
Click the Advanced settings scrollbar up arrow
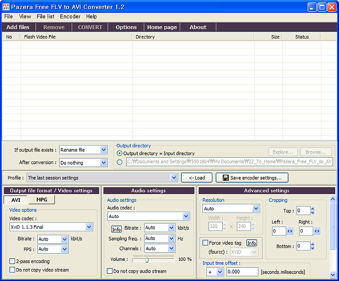tap(332, 199)
